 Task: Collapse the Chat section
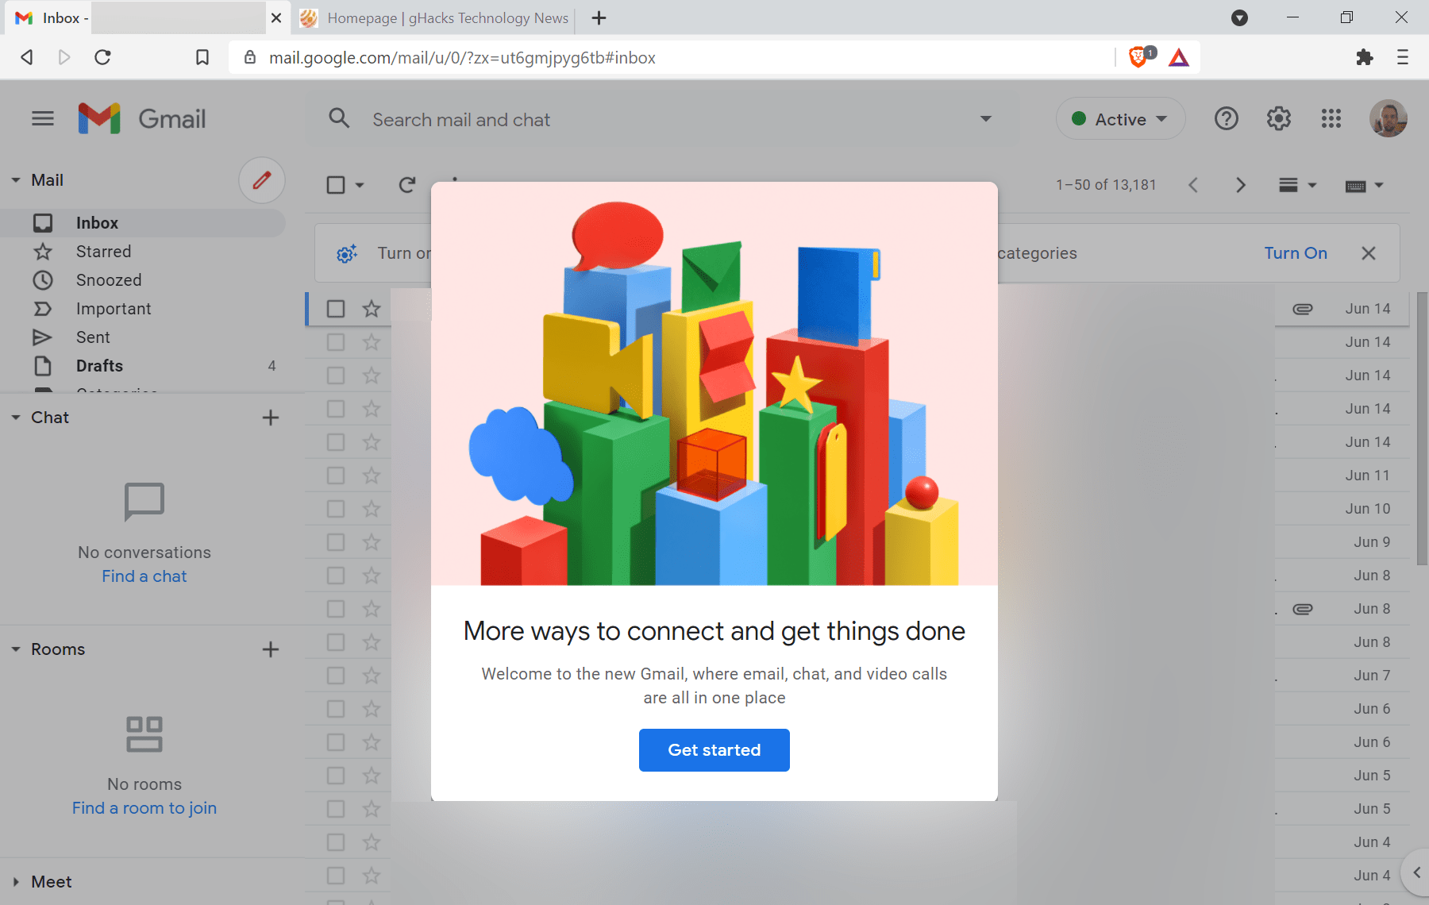pyautogui.click(x=14, y=417)
